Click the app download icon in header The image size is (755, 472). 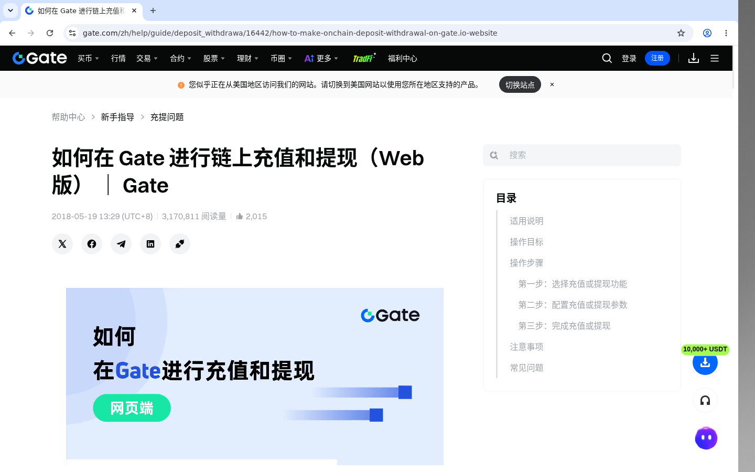point(694,58)
